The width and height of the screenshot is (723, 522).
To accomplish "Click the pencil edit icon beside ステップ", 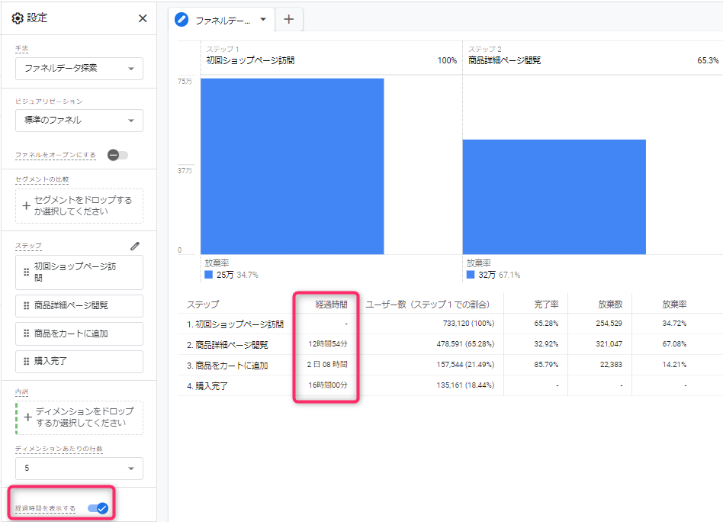I will pyautogui.click(x=135, y=246).
